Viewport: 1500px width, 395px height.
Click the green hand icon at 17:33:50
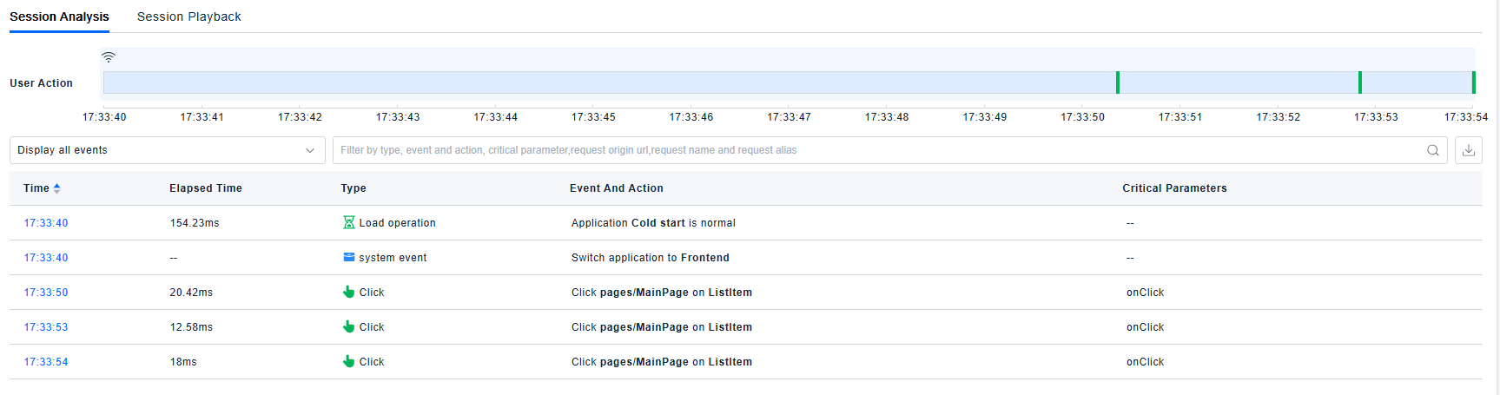coord(349,293)
